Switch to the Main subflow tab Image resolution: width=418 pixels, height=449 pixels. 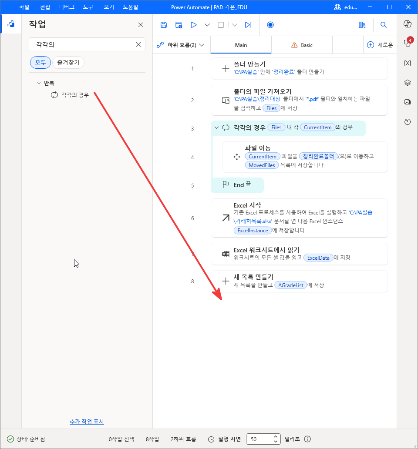tap(241, 45)
